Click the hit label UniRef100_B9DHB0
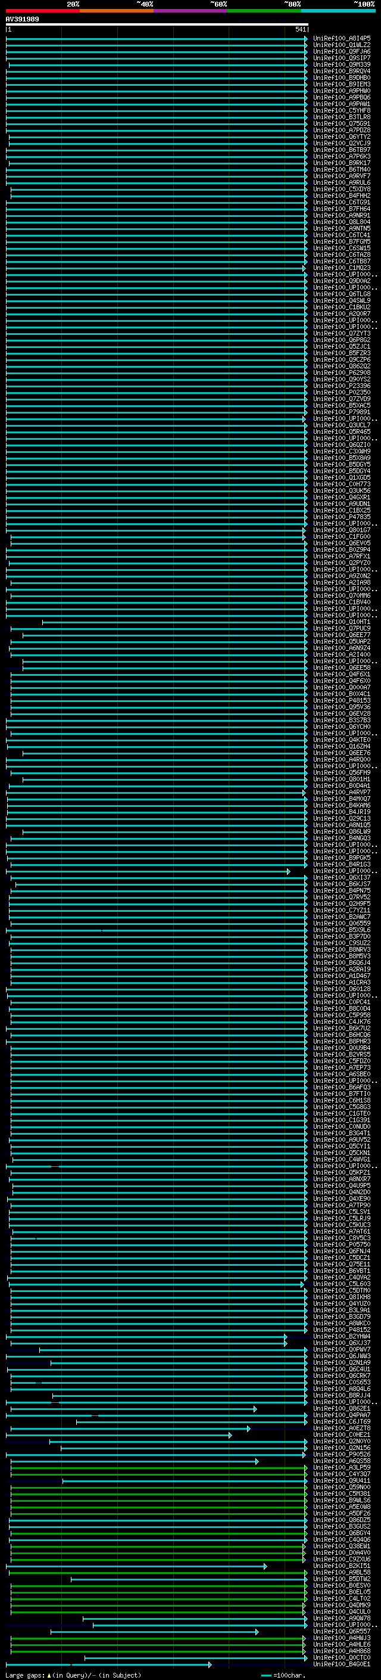 (x=342, y=77)
